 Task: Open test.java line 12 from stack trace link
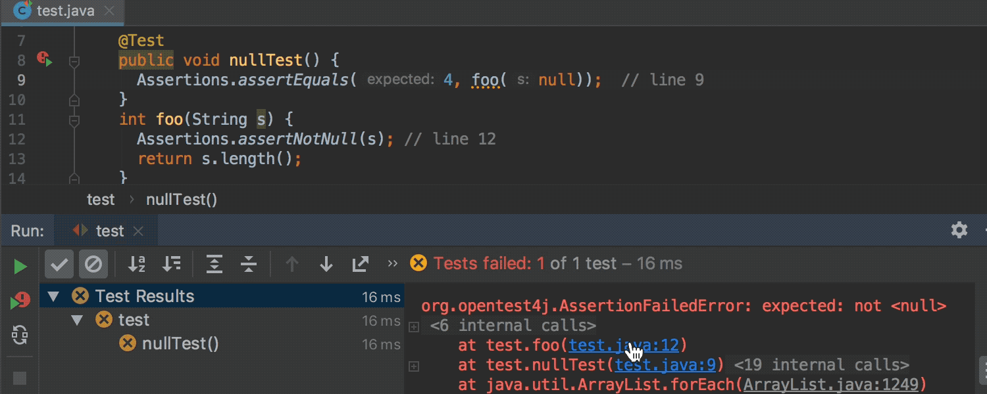coord(623,345)
